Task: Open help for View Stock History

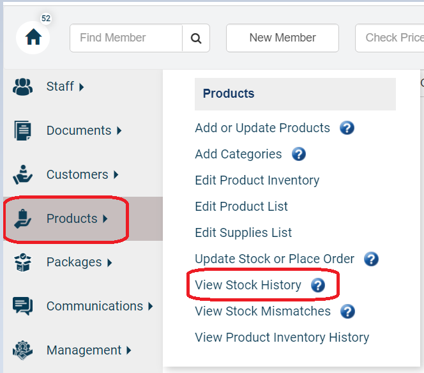Action: click(318, 285)
